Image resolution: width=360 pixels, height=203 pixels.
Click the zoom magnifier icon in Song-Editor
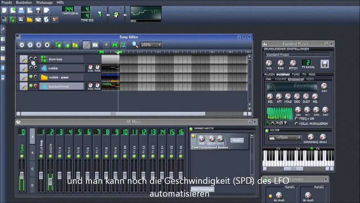[135, 45]
